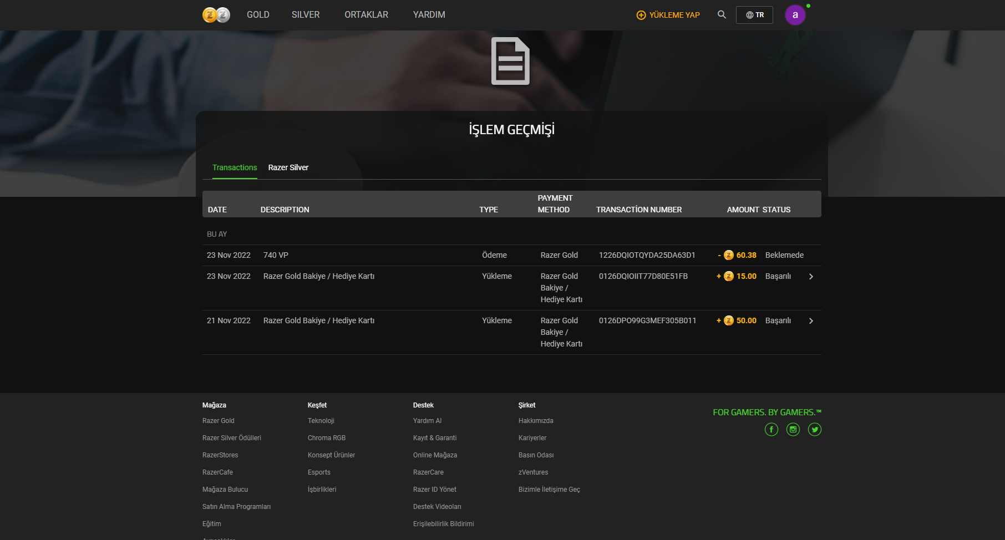This screenshot has width=1005, height=540.
Task: Open the TR language selector
Action: click(x=754, y=15)
